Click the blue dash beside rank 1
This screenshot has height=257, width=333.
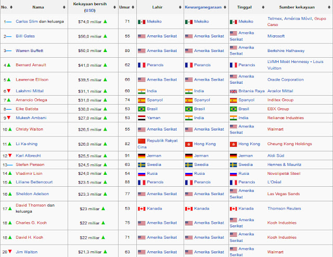click(9, 22)
